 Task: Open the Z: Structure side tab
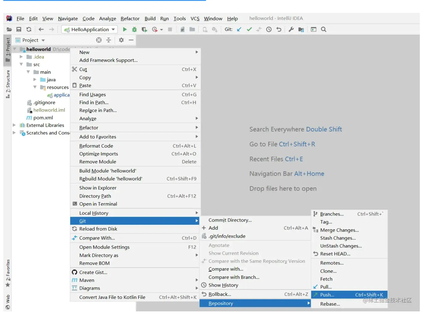click(x=8, y=84)
